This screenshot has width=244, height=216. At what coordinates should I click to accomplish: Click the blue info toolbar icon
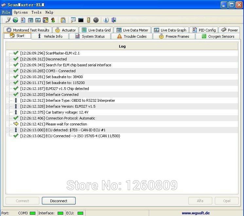[106, 20]
